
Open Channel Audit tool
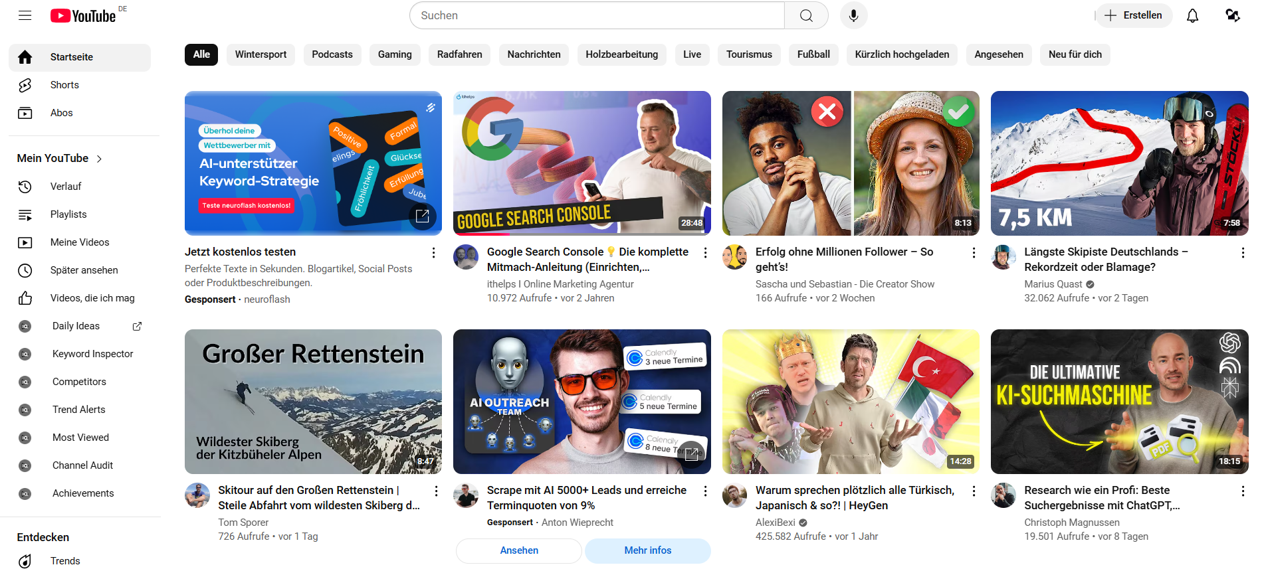tap(80, 465)
